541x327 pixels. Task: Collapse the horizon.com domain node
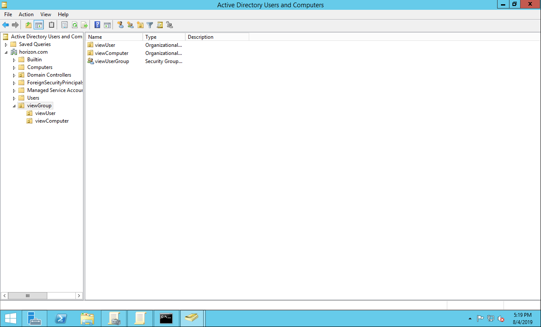(x=6, y=52)
